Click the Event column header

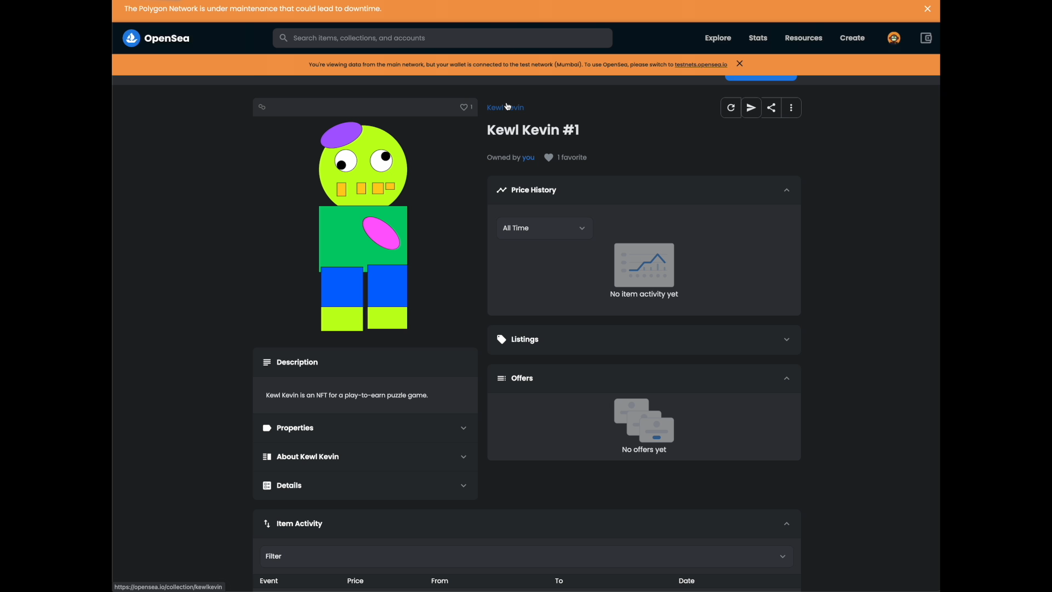click(269, 581)
